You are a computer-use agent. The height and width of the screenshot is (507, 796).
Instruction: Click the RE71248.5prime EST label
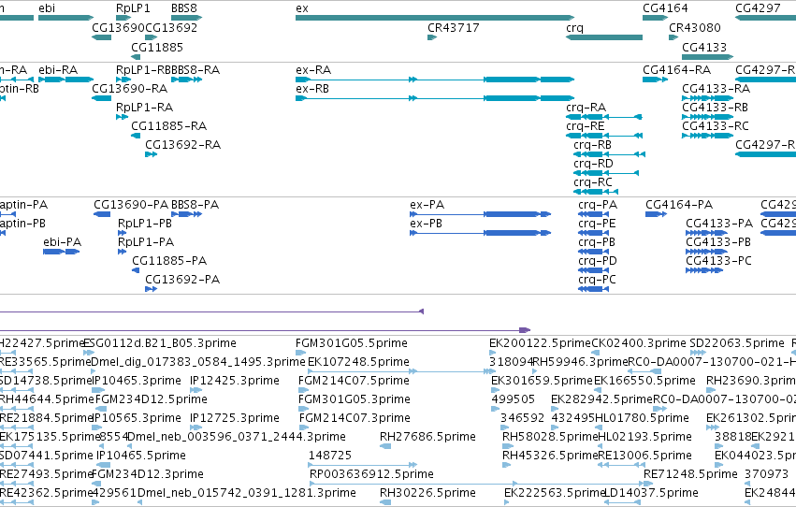click(690, 474)
